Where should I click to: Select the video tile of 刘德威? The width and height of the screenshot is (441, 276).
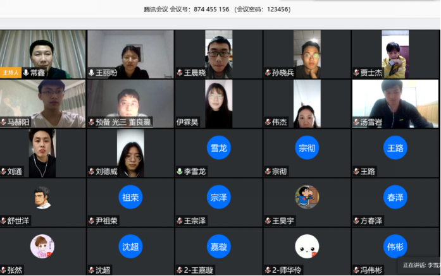tap(130, 153)
